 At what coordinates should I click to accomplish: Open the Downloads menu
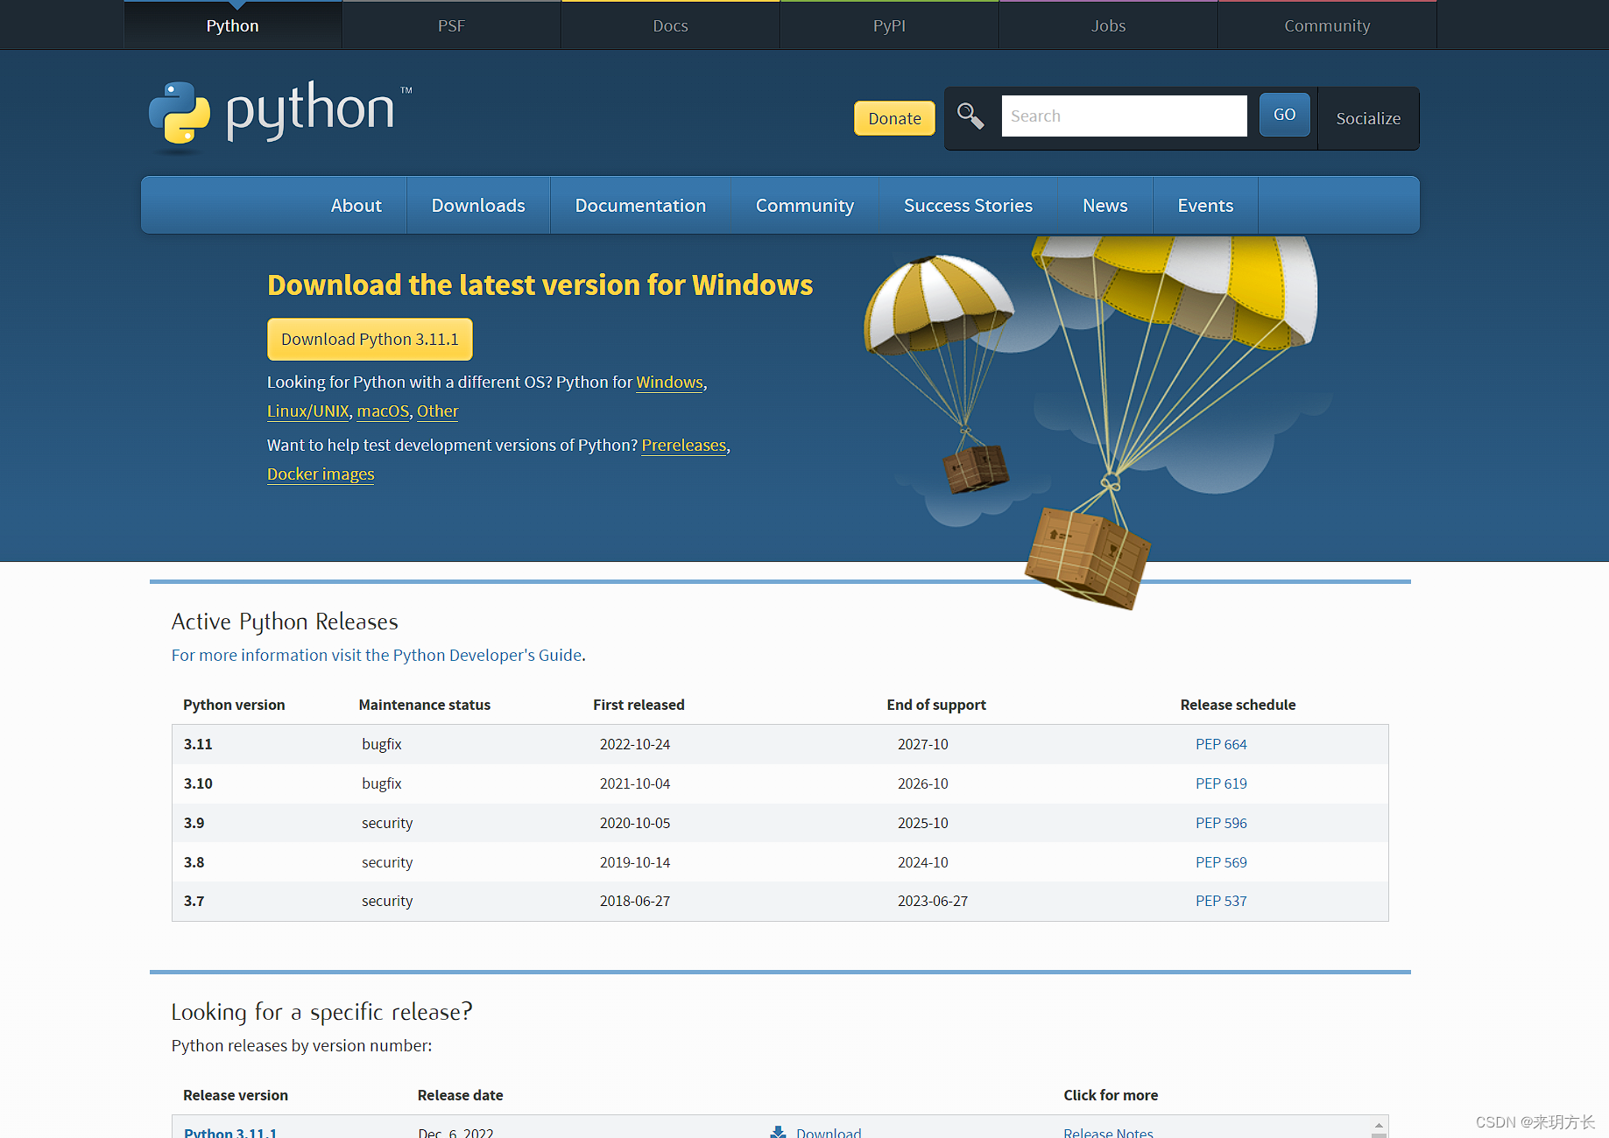(478, 205)
